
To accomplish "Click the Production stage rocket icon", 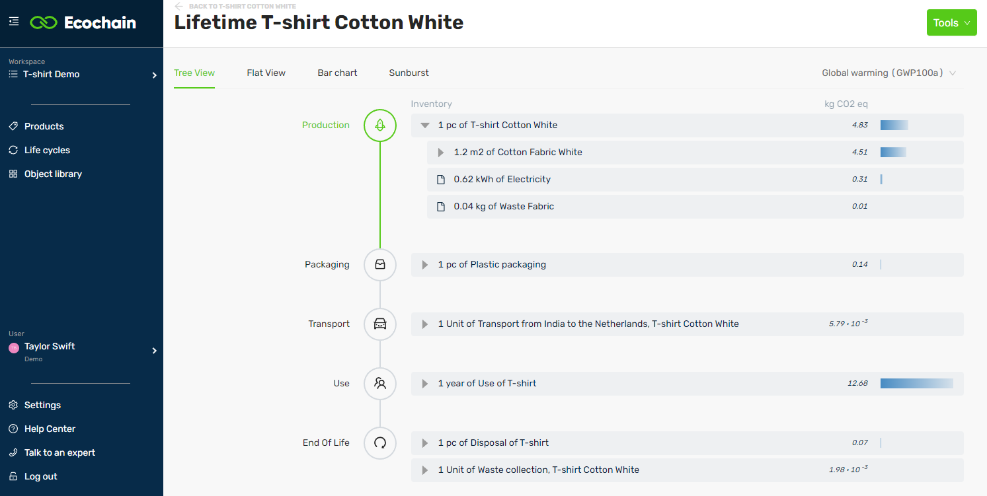I will coord(380,125).
